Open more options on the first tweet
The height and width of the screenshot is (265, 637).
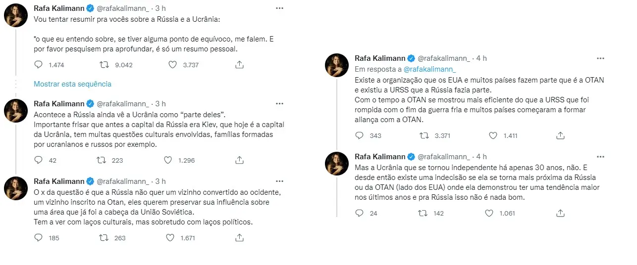(279, 8)
